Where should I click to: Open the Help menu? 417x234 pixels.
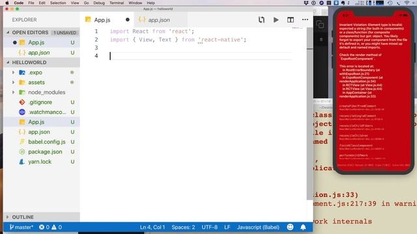pos(151,3)
